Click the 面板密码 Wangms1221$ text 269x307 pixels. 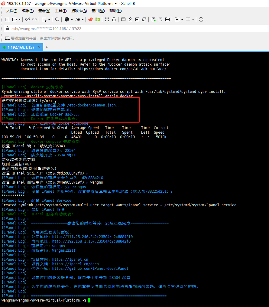click(x=53, y=250)
